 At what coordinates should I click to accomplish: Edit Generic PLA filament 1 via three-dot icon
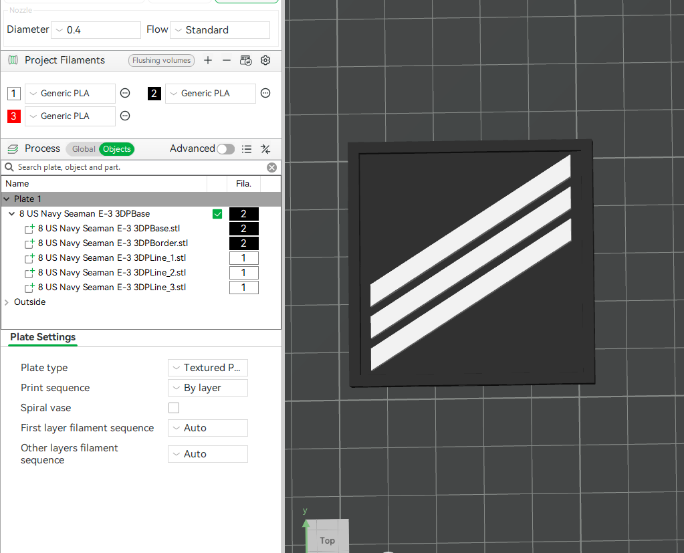pyautogui.click(x=125, y=93)
